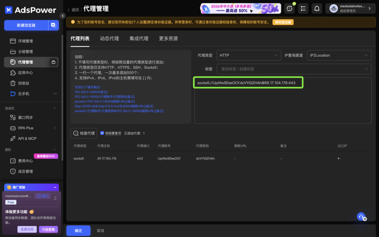Click inside the proxy input textarea

tap(283, 101)
